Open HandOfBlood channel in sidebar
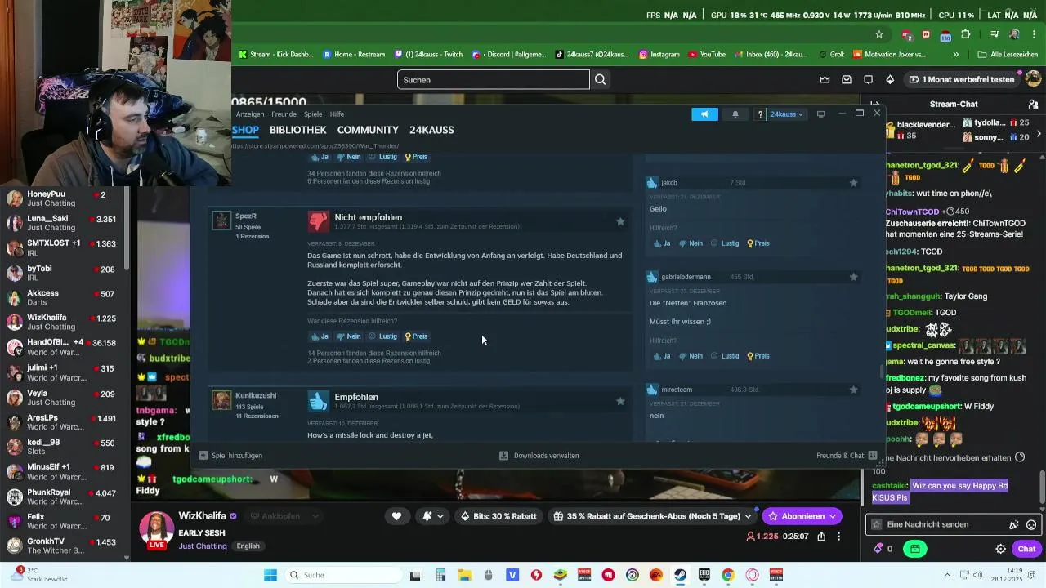The height and width of the screenshot is (588, 1046). point(64,347)
